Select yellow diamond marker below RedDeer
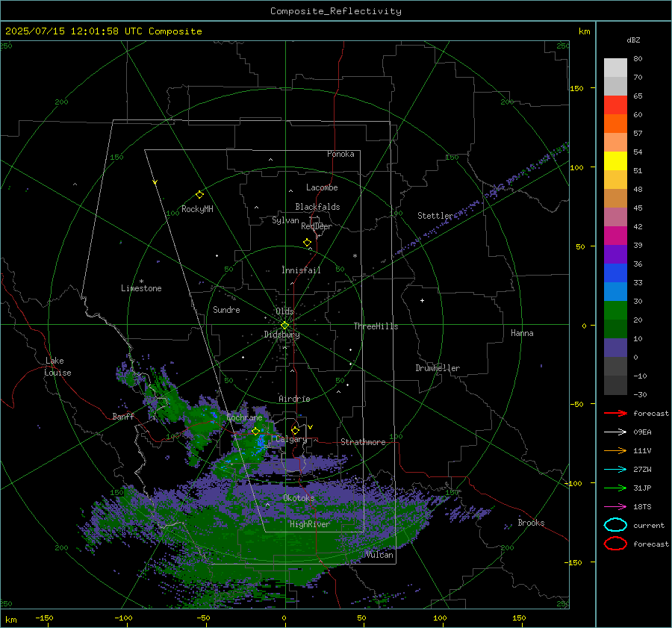This screenshot has height=628, width=672. tap(307, 243)
